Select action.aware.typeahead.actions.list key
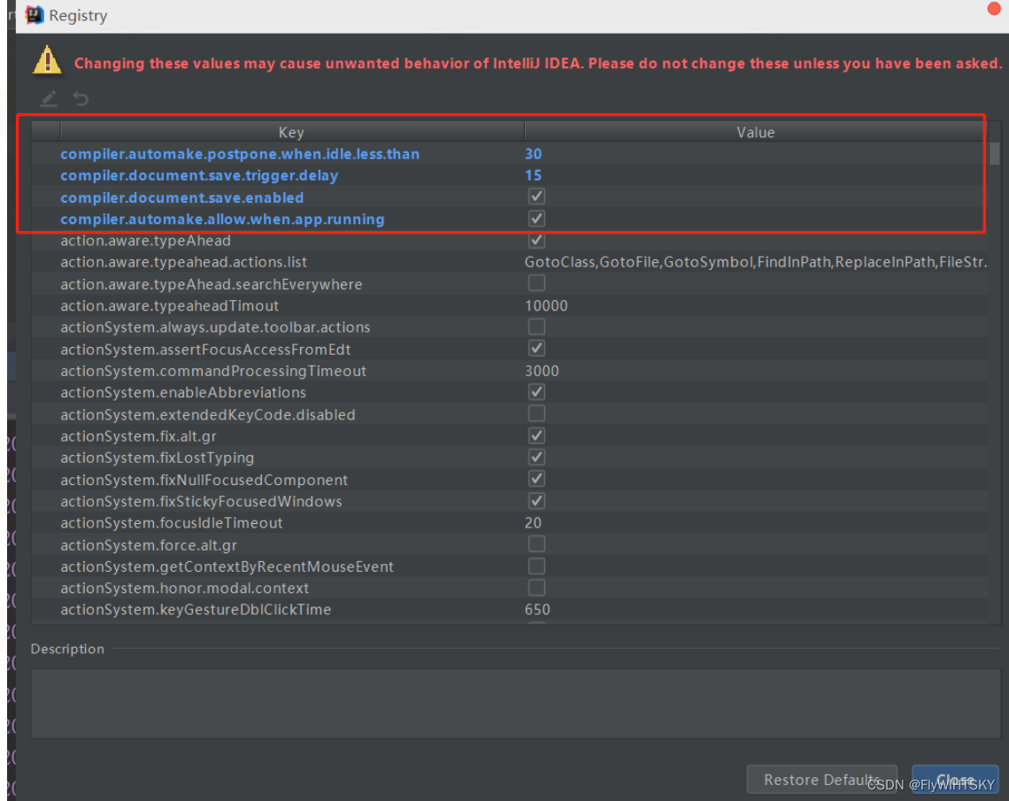This screenshot has height=801, width=1009. pyautogui.click(x=183, y=263)
